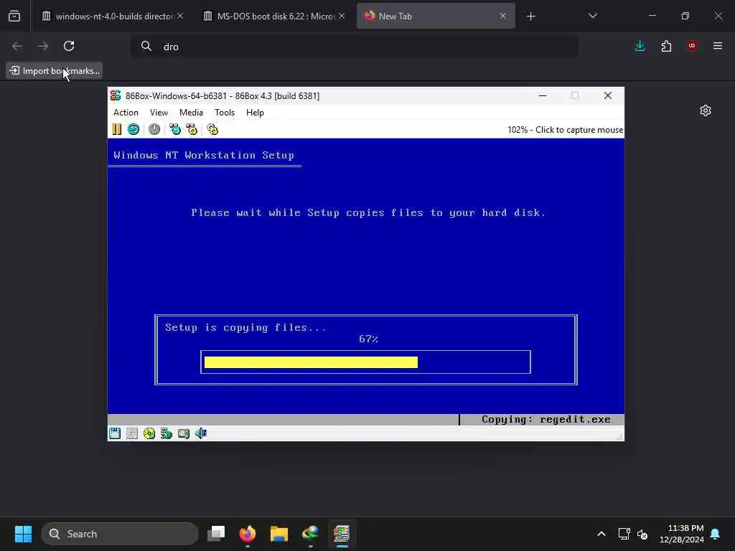Close the MS-DOS boot disk tab
Screen dimensions: 735x551
342,16
